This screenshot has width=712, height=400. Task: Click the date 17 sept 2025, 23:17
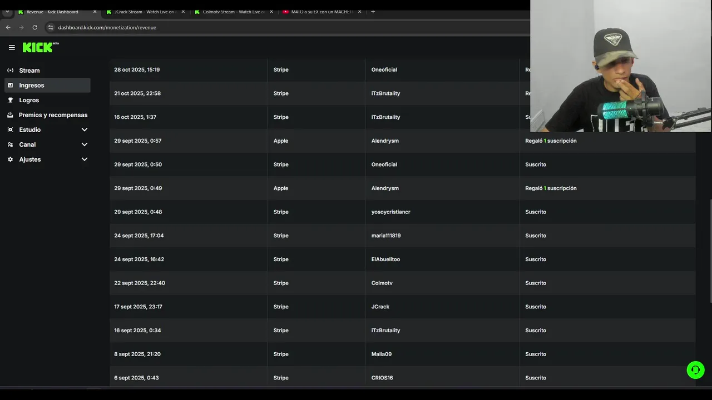138,307
